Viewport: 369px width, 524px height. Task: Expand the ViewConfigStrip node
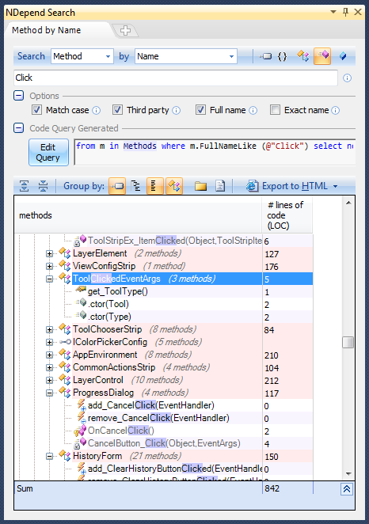49,266
